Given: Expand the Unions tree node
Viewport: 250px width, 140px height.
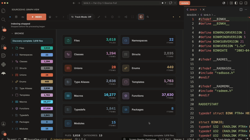Looking at the screenshot, I should (x=12, y=75).
